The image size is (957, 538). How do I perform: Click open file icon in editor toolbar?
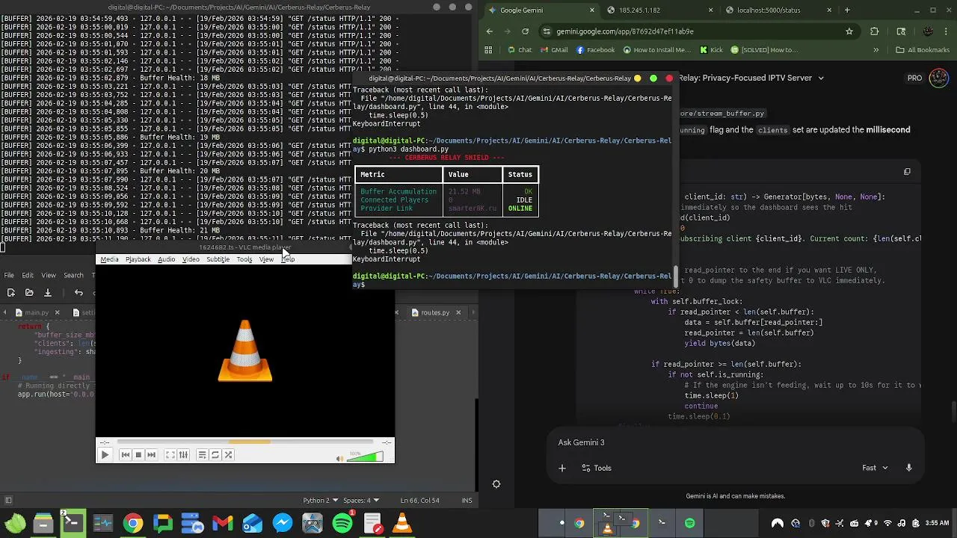click(x=29, y=293)
